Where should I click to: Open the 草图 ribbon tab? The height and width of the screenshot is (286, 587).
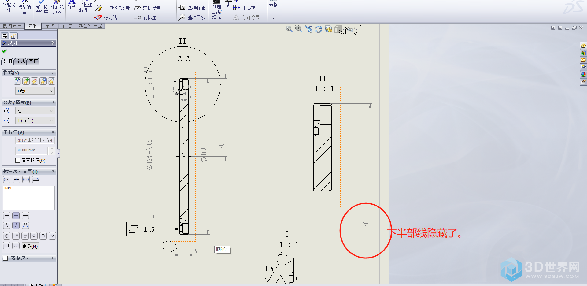(50, 26)
